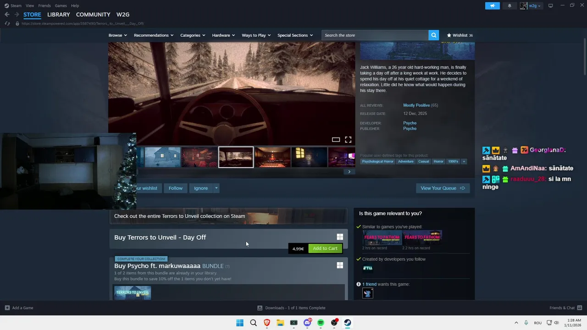Open publisher Psycho link
The image size is (587, 330).
[410, 129]
